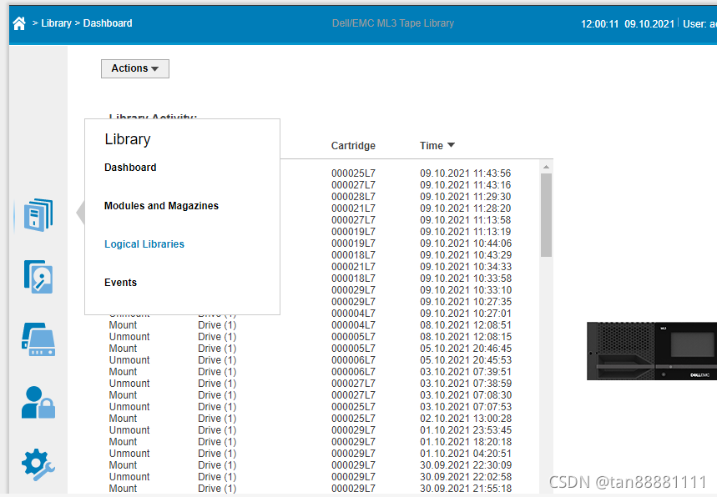Select cartridge 000018L7 at 10:43:29

tap(353, 255)
